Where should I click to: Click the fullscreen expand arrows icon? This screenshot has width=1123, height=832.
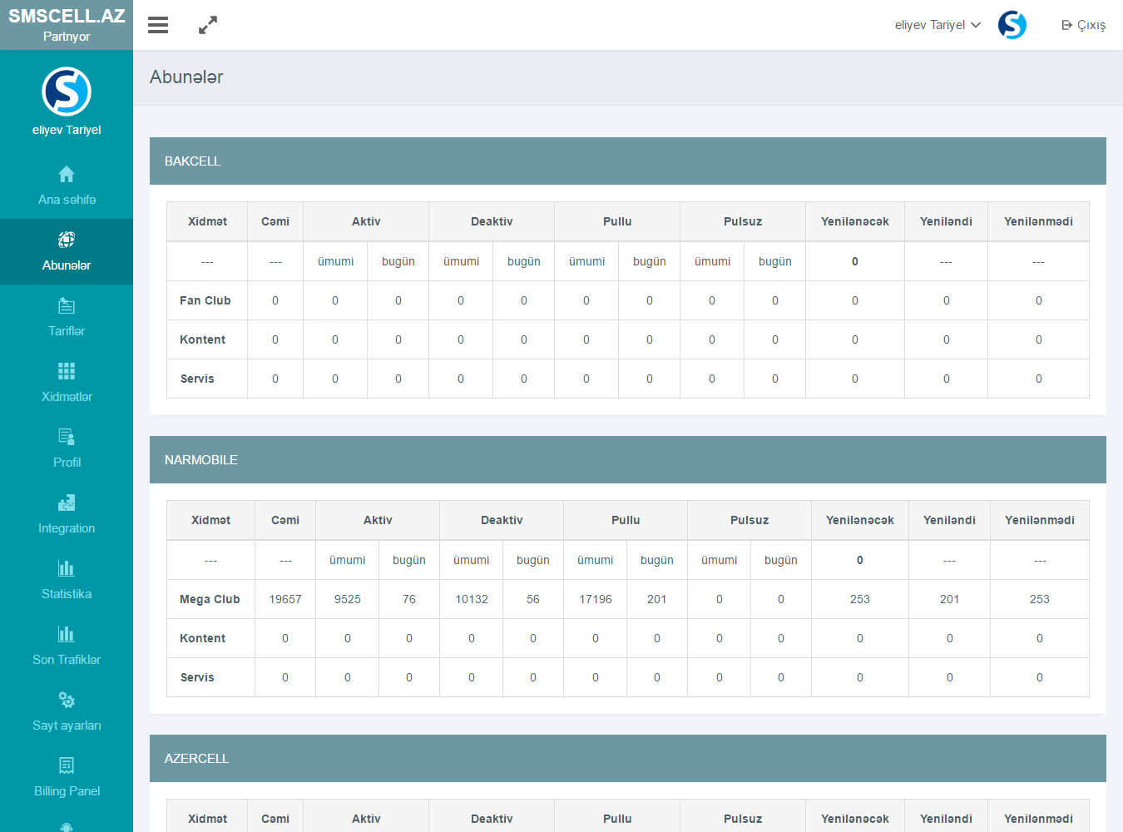tap(208, 25)
